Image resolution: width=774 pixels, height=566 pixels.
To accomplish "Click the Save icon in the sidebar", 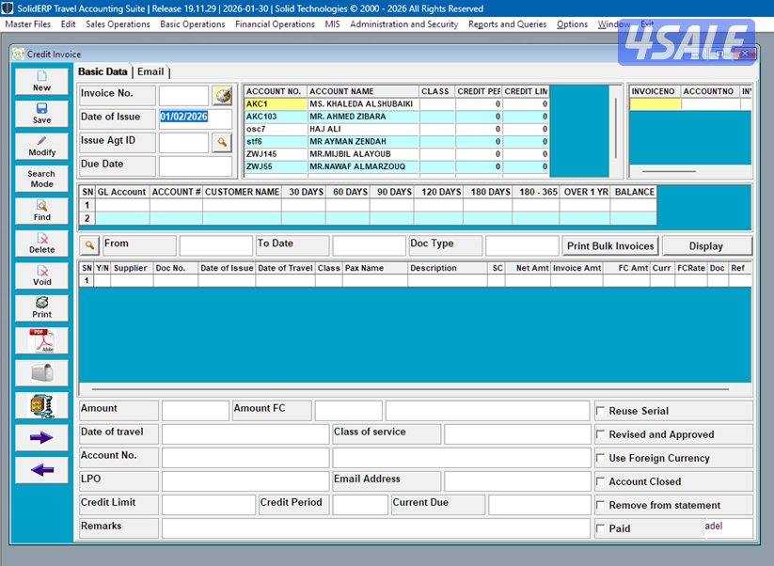I will [x=40, y=113].
